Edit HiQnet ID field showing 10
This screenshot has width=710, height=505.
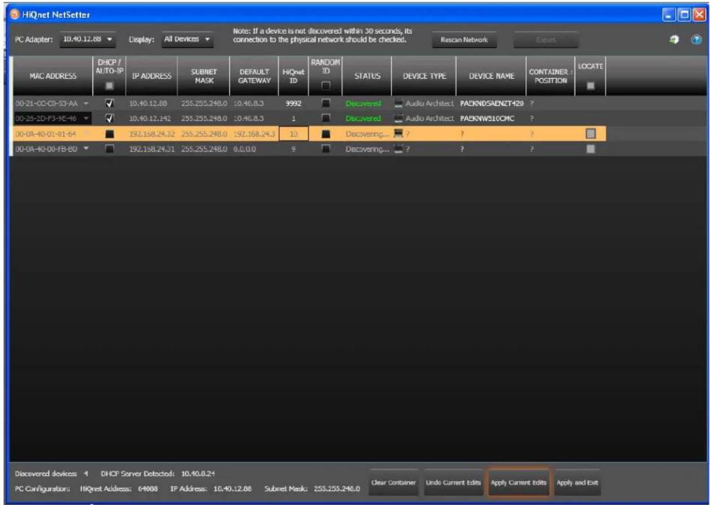(x=293, y=134)
